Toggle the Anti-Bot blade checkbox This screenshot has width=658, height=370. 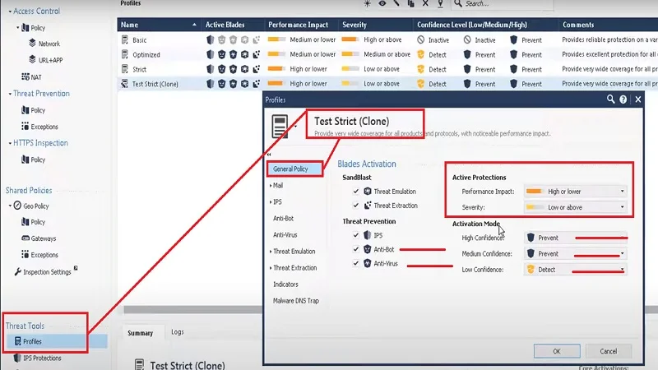click(x=356, y=249)
